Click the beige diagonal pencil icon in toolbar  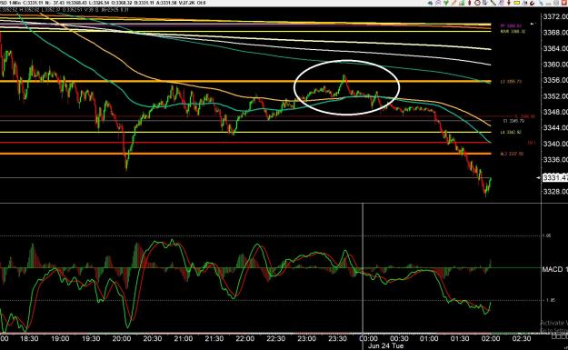pos(453,3)
